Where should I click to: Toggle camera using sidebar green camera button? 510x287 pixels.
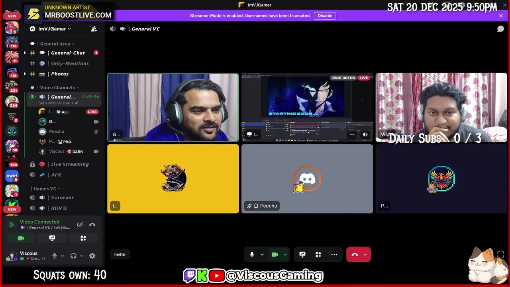pyautogui.click(x=21, y=238)
